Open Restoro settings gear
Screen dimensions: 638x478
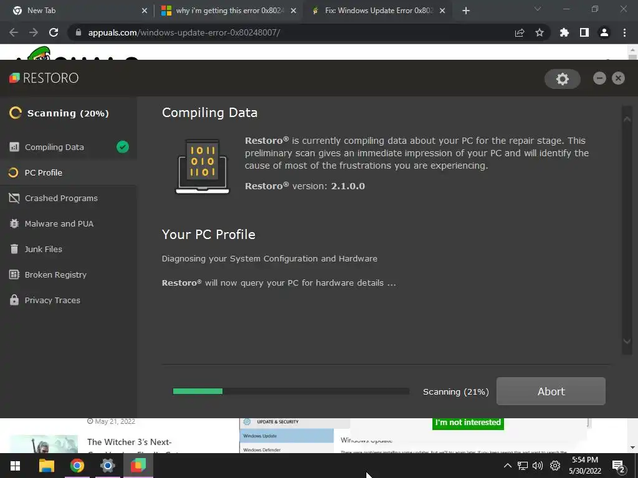pyautogui.click(x=563, y=79)
